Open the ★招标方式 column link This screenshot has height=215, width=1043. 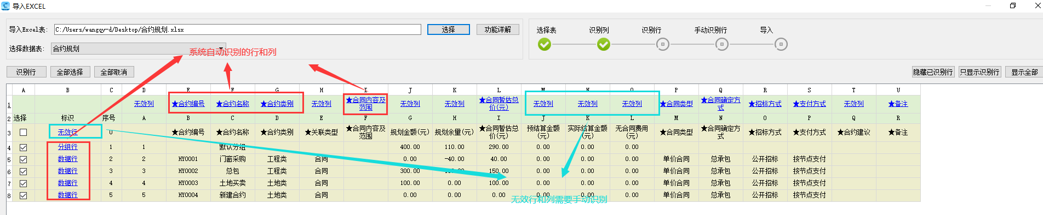click(x=765, y=104)
